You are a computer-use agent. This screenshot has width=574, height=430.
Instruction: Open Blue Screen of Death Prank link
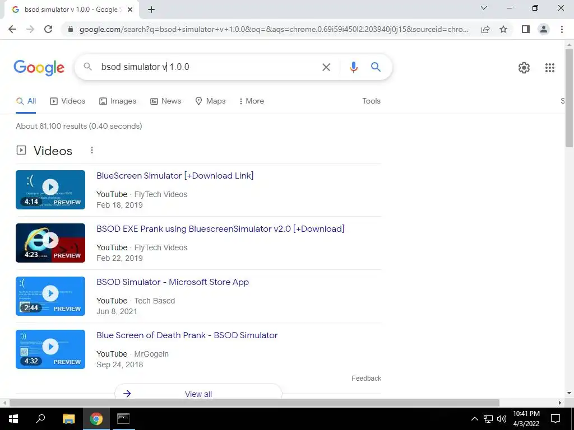[187, 335]
